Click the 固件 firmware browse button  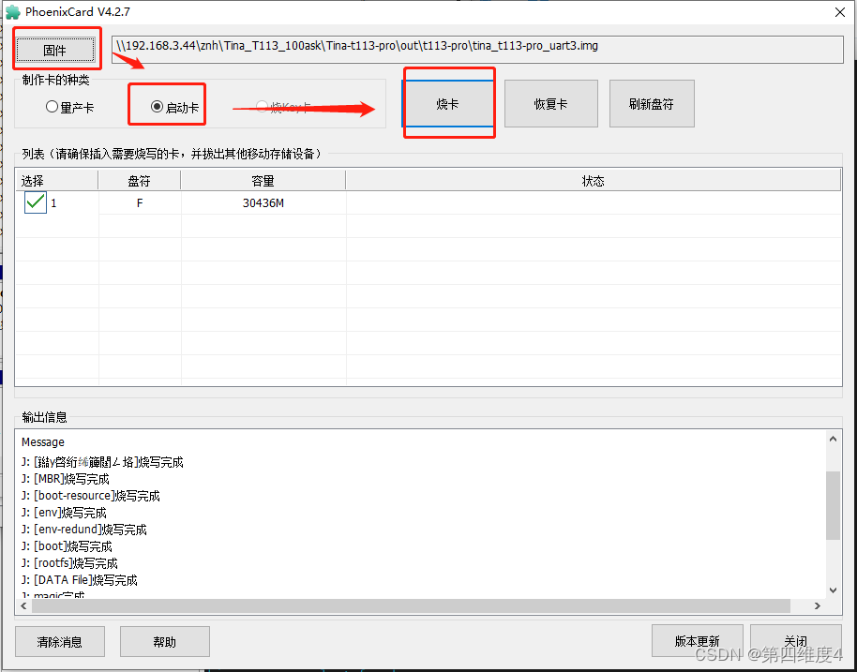[55, 51]
